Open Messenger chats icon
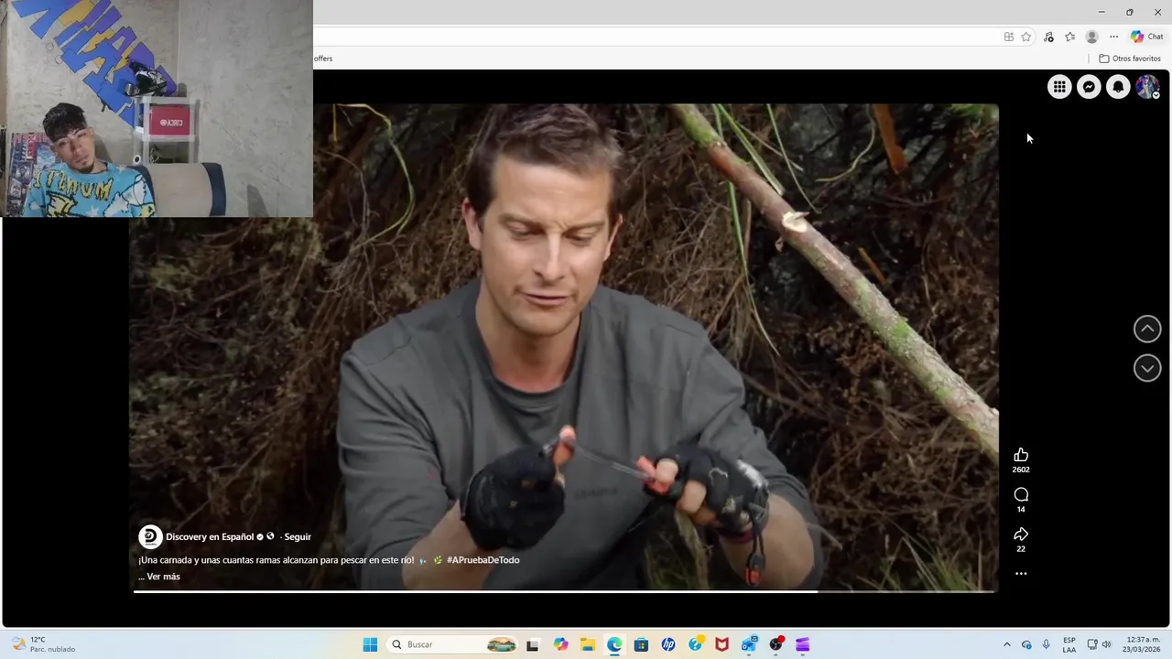The image size is (1172, 659). click(x=1089, y=87)
